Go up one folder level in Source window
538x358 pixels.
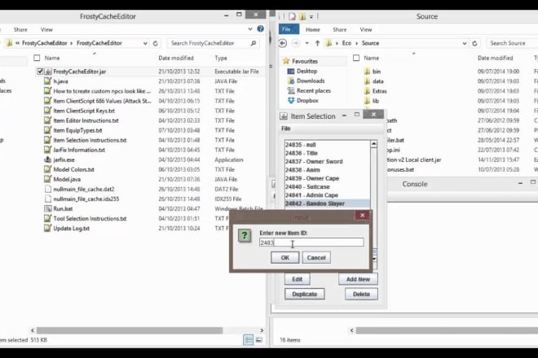(317, 43)
